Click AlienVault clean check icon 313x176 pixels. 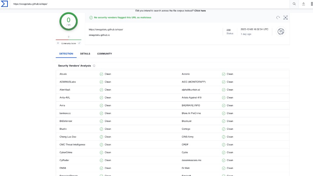[101, 90]
